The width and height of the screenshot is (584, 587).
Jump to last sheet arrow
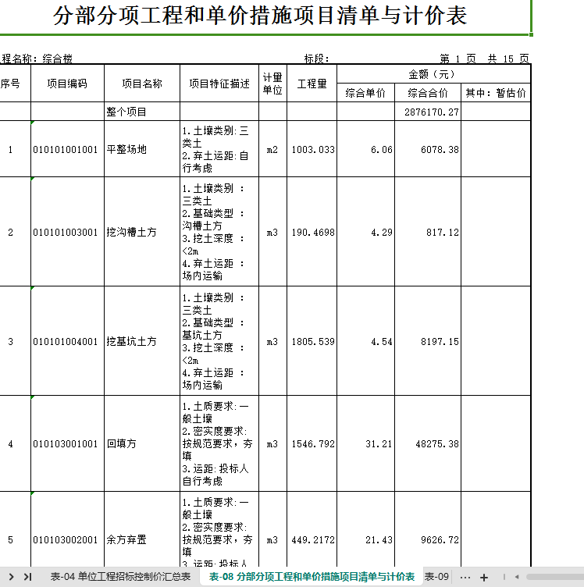coord(27,577)
